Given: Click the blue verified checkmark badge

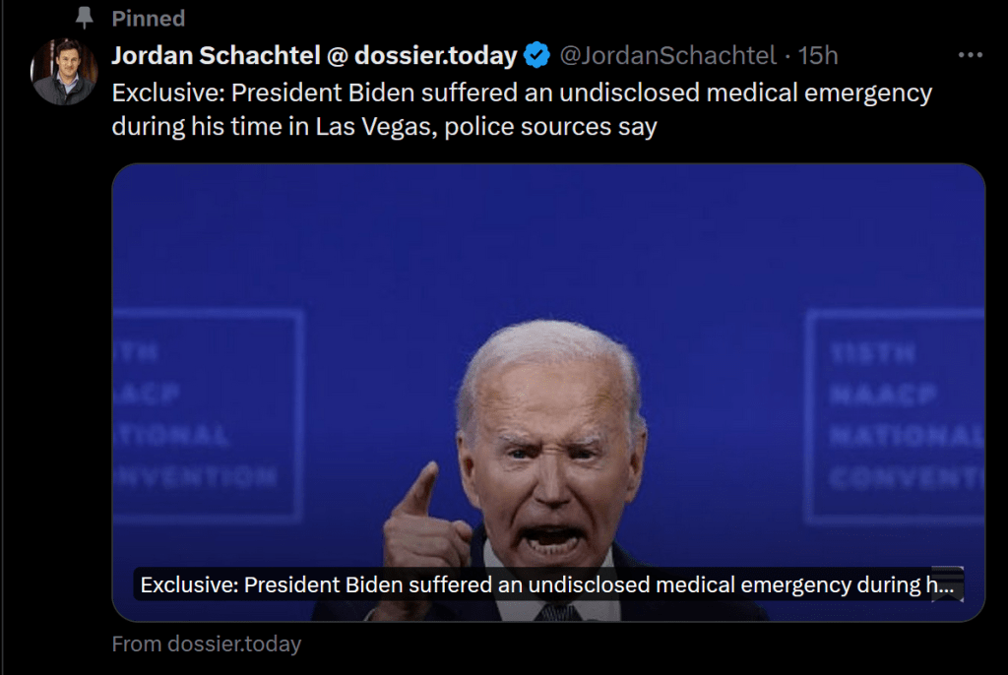Looking at the screenshot, I should click(536, 56).
